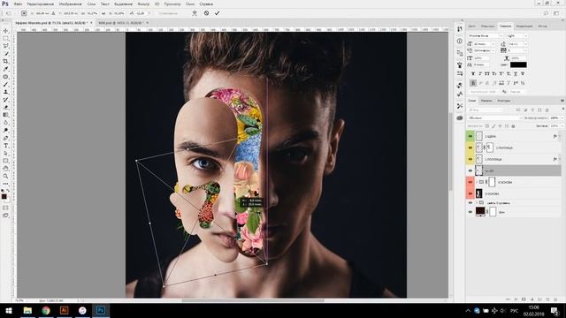Select the Rectangular Marquee tool
The width and height of the screenshot is (566, 318).
pyautogui.click(x=5, y=38)
